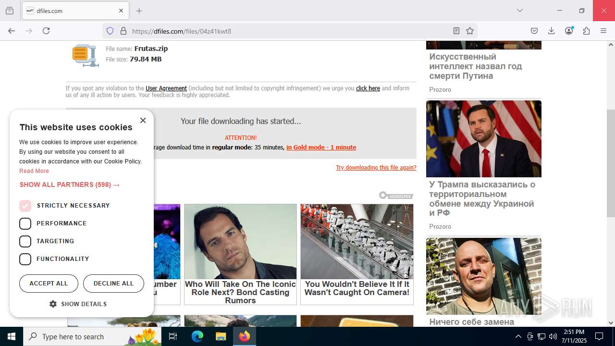Expand the list all tabs chevron
The width and height of the screenshot is (615, 346).
519,11
